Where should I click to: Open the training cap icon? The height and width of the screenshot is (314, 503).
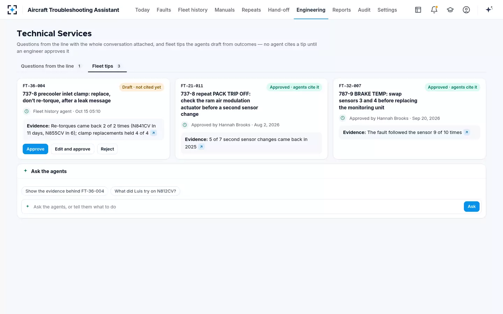tap(450, 10)
